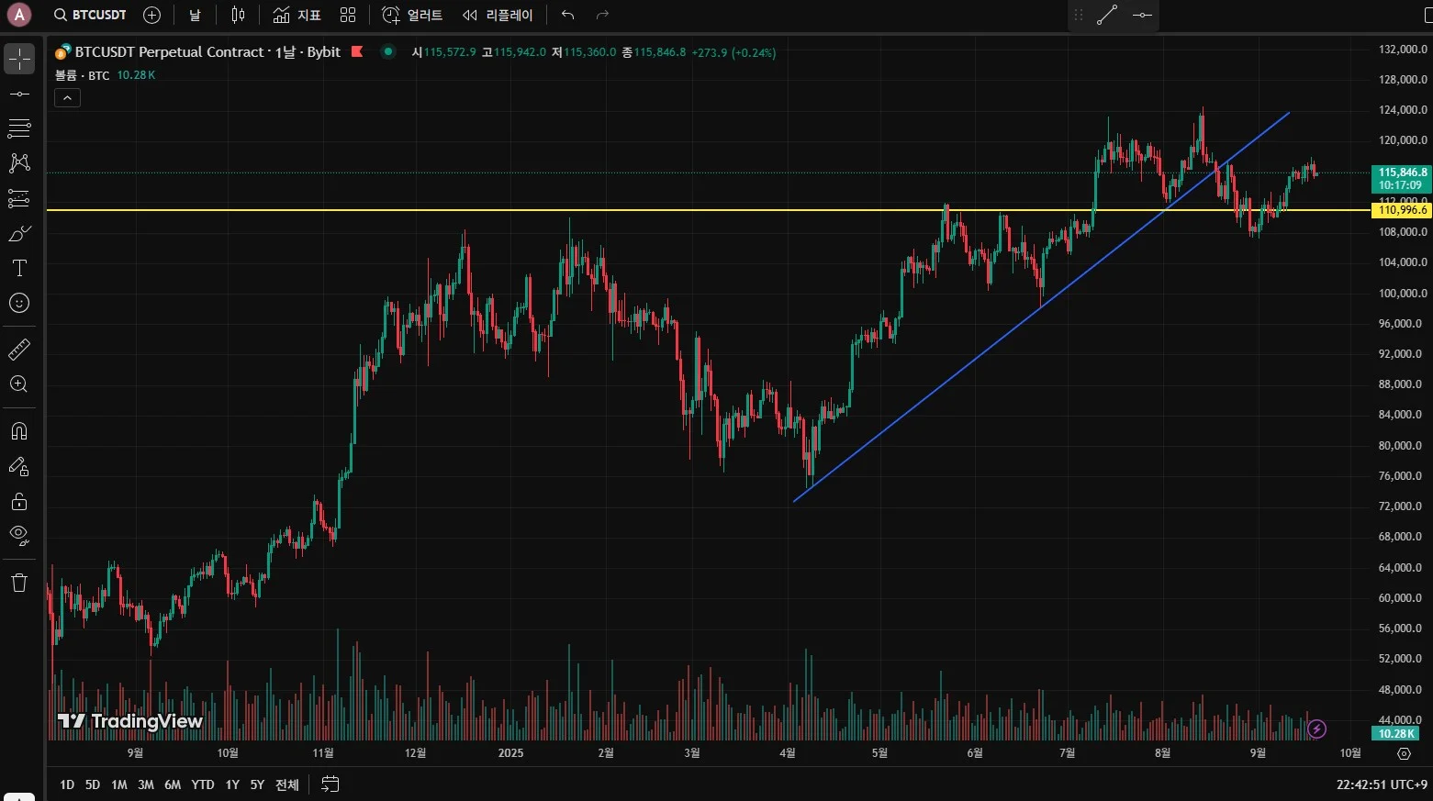Open the 지표 indicators menu

[x=297, y=15]
